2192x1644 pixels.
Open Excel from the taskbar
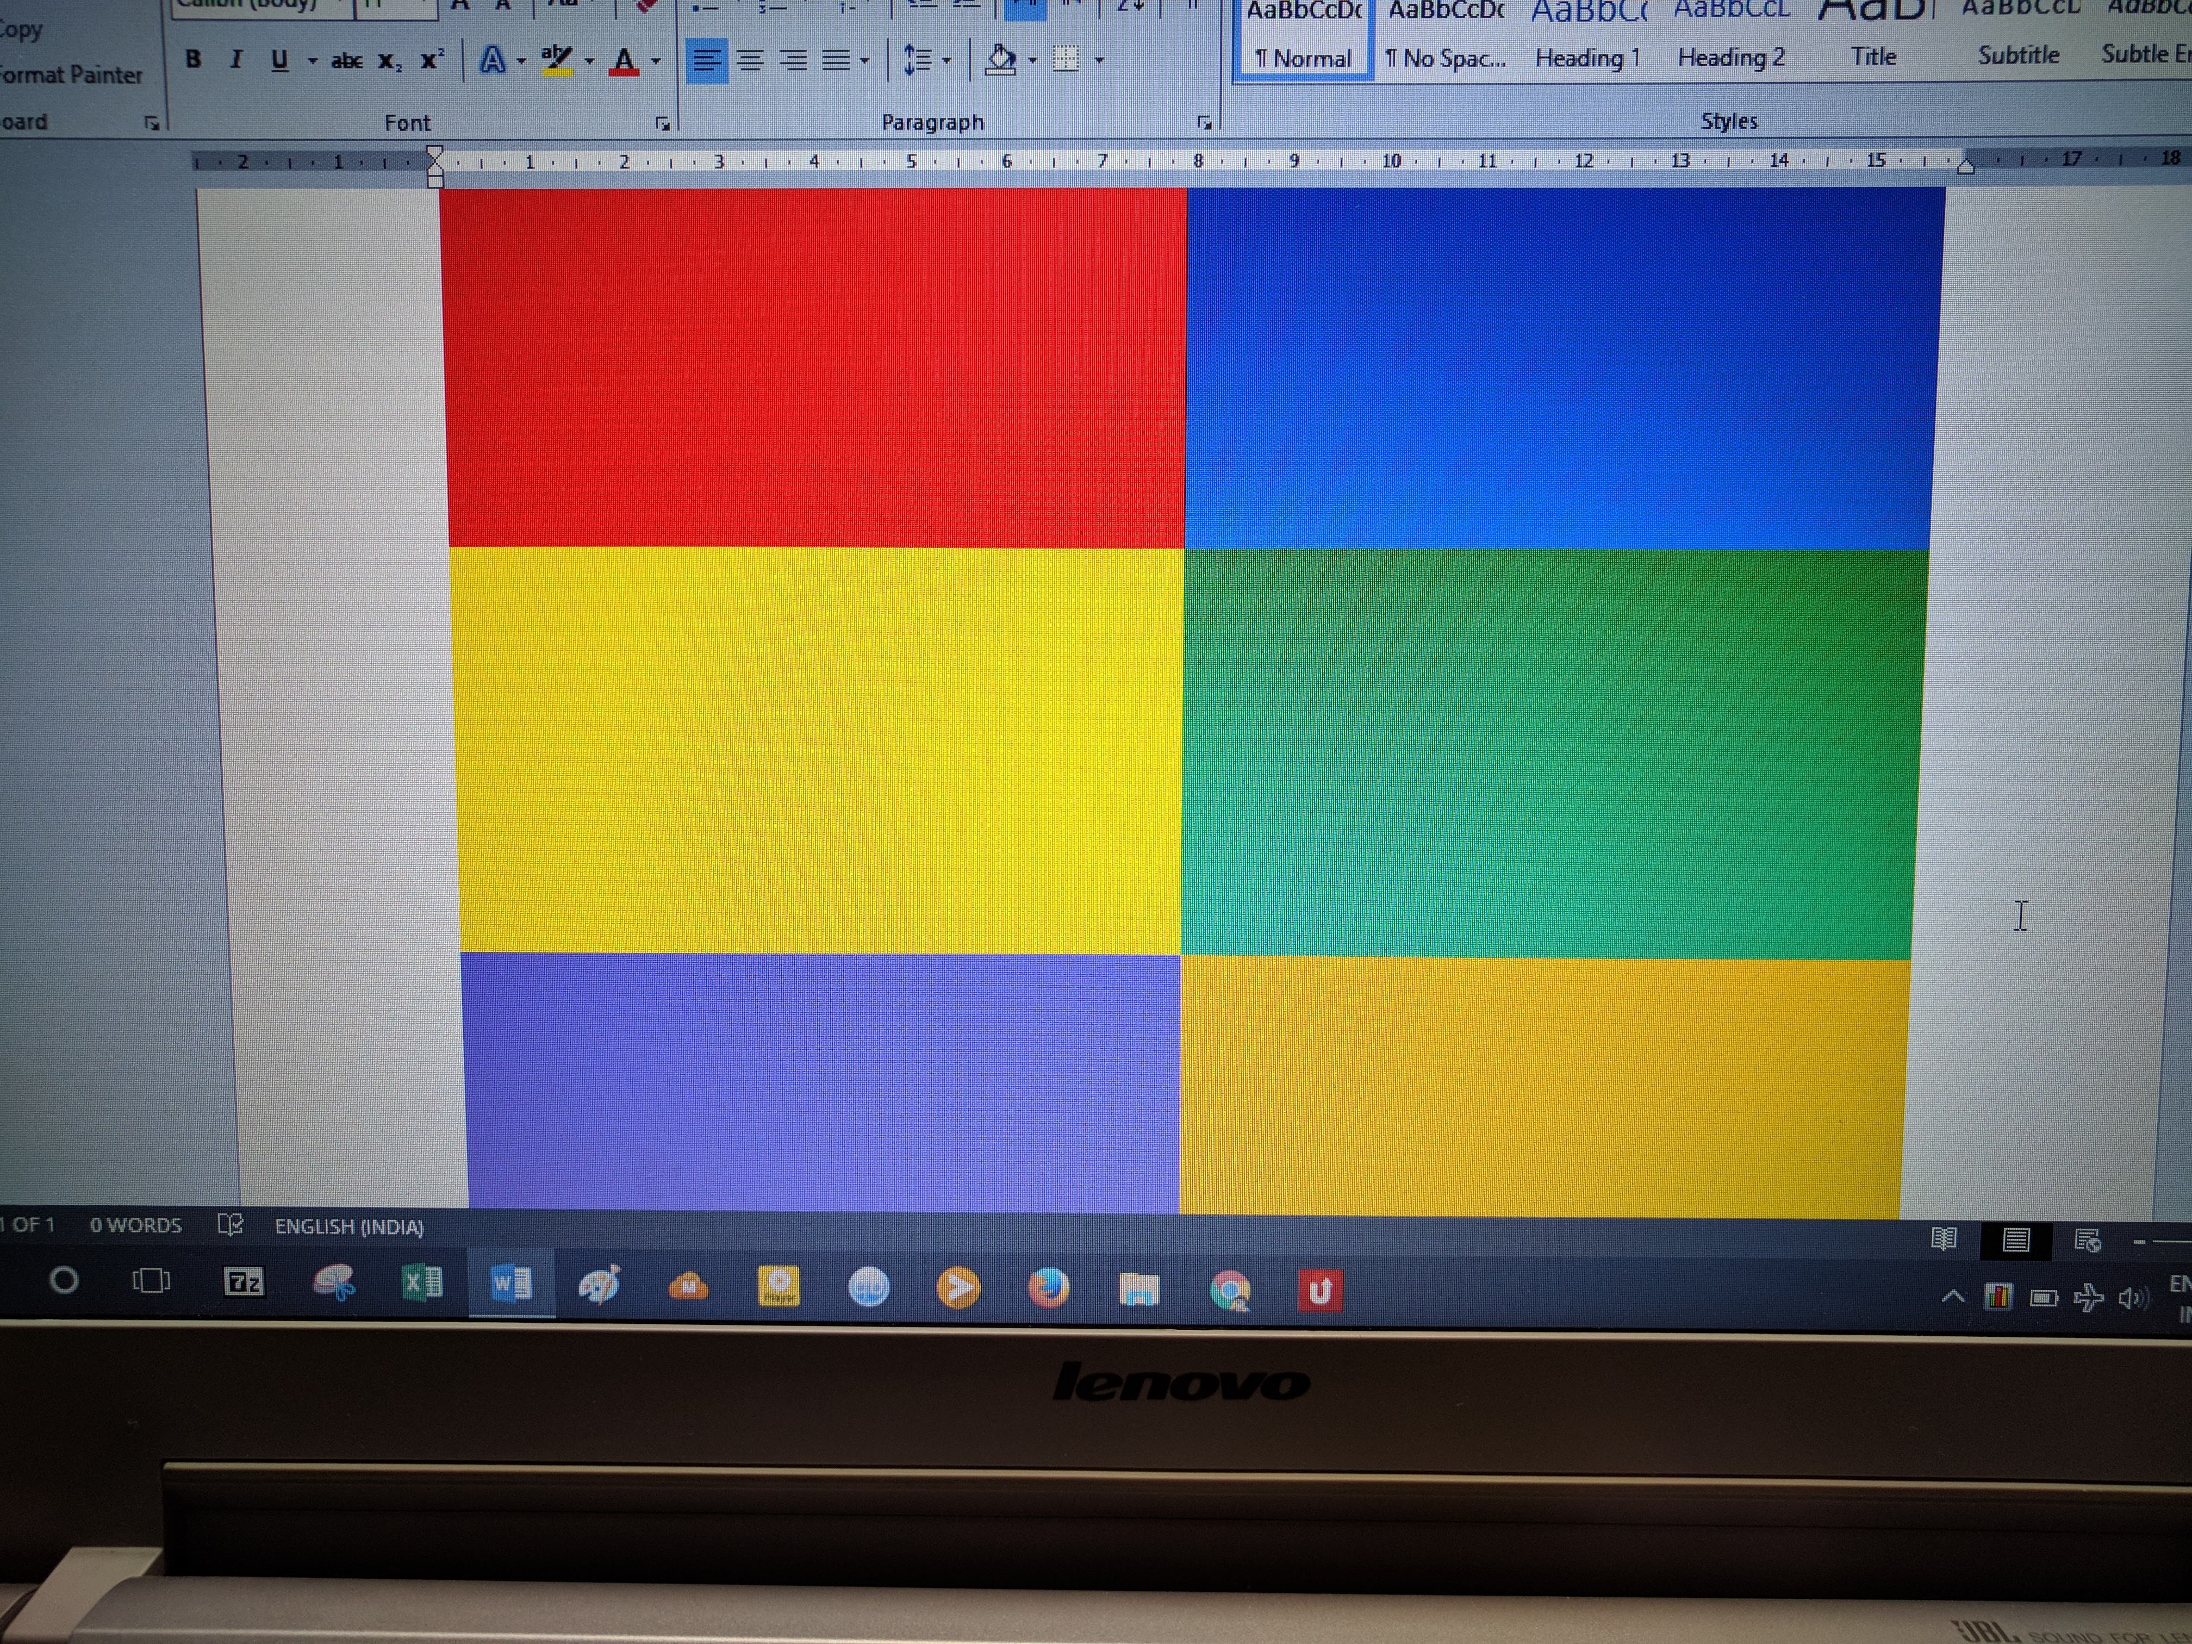[422, 1284]
